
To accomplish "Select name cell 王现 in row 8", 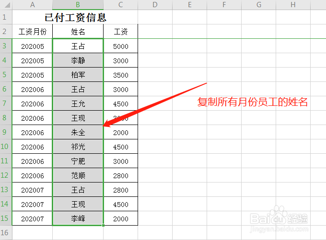I will (x=78, y=118).
